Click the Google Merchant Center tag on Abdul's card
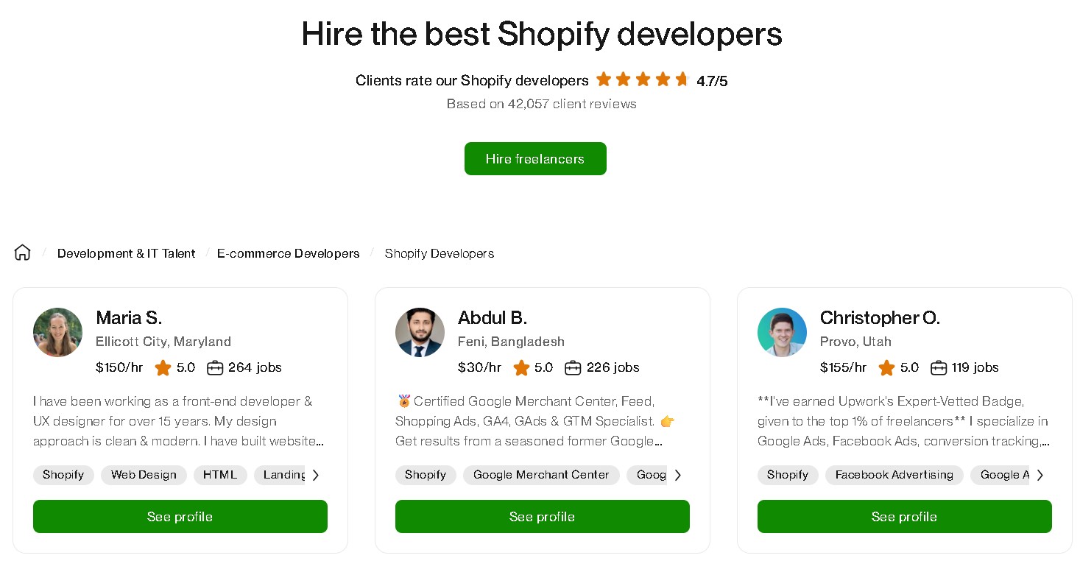The width and height of the screenshot is (1080, 561). click(x=541, y=475)
